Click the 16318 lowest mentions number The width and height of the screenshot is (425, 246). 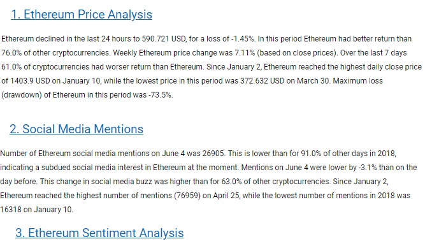pos(11,210)
